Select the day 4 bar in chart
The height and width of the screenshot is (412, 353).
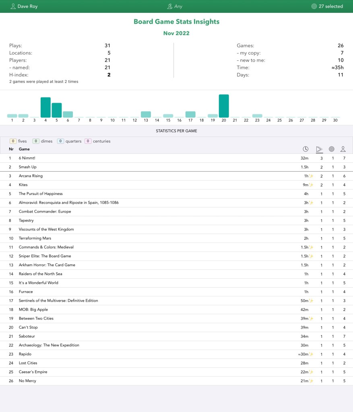tap(45, 107)
